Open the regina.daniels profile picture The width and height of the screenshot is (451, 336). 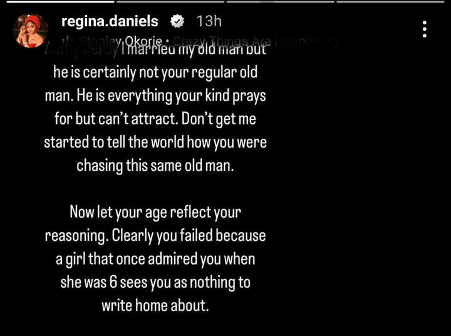31,31
